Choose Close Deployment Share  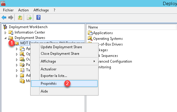click(x=64, y=54)
